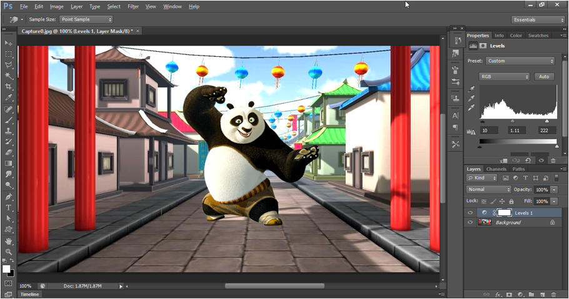This screenshot has width=569, height=299.
Task: Open the RGB channel dropdown
Action: (x=504, y=77)
